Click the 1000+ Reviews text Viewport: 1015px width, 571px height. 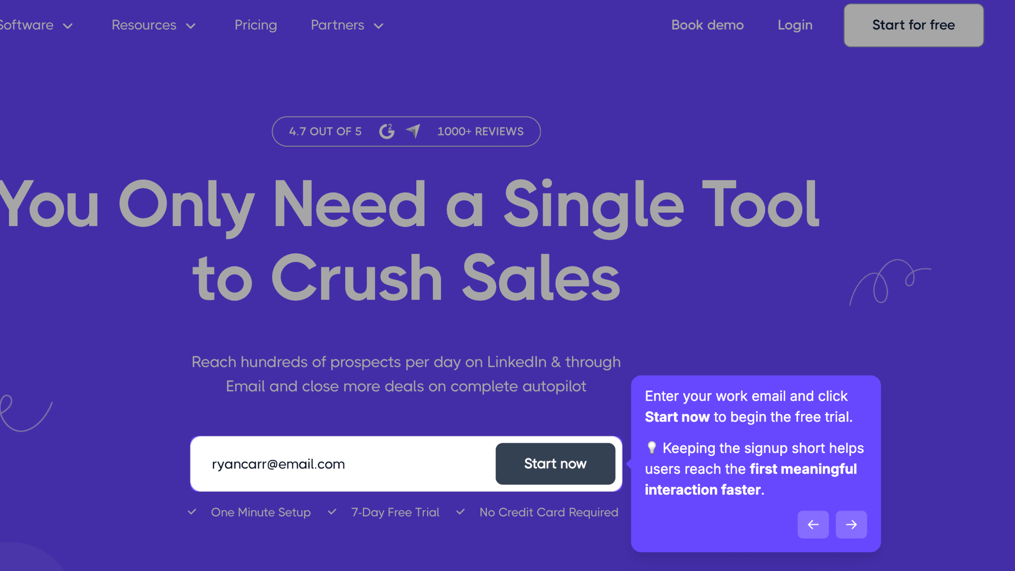coord(480,131)
